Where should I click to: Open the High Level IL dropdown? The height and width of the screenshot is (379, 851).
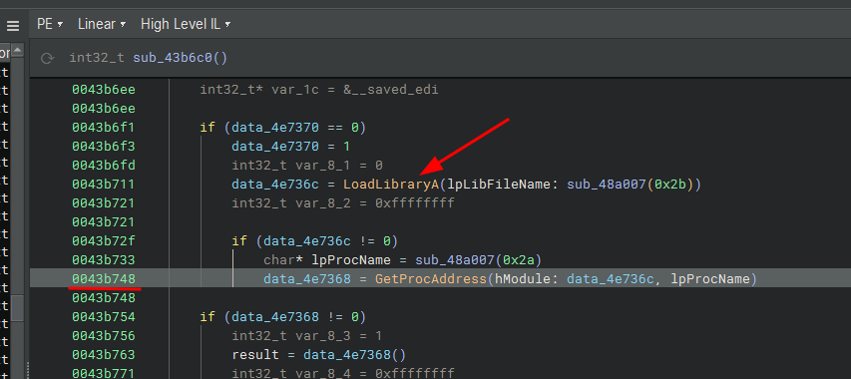(186, 24)
